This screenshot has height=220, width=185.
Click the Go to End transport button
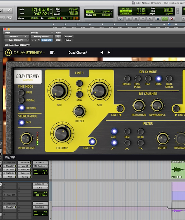click(x=150, y=19)
